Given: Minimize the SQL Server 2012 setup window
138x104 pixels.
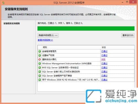Looking at the screenshot, I should tap(123, 2).
